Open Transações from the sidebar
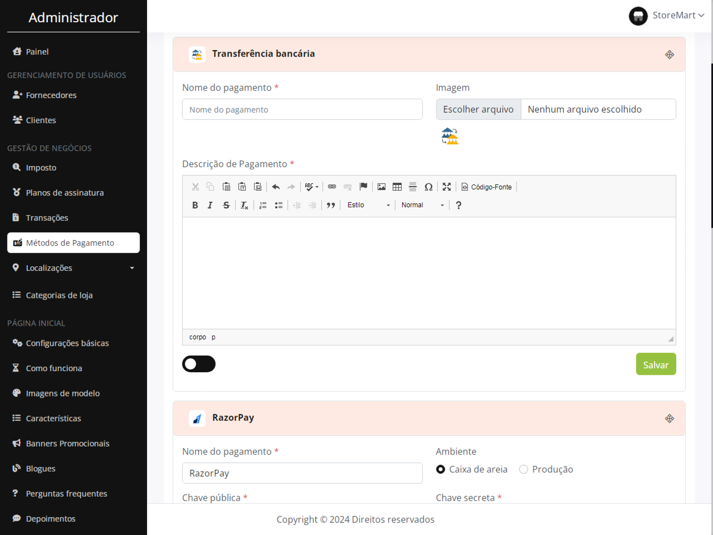This screenshot has height=535, width=713. (x=47, y=218)
